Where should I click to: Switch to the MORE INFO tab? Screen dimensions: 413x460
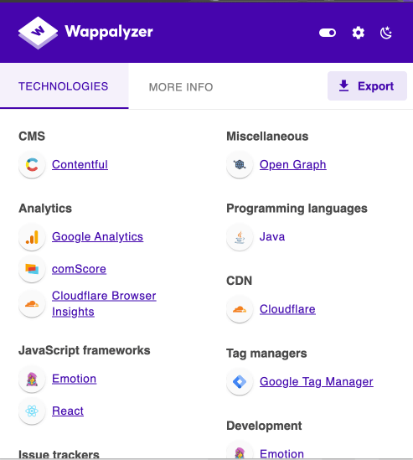pos(181,87)
